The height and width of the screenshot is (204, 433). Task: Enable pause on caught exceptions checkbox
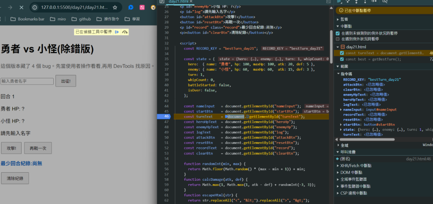pos(337,39)
